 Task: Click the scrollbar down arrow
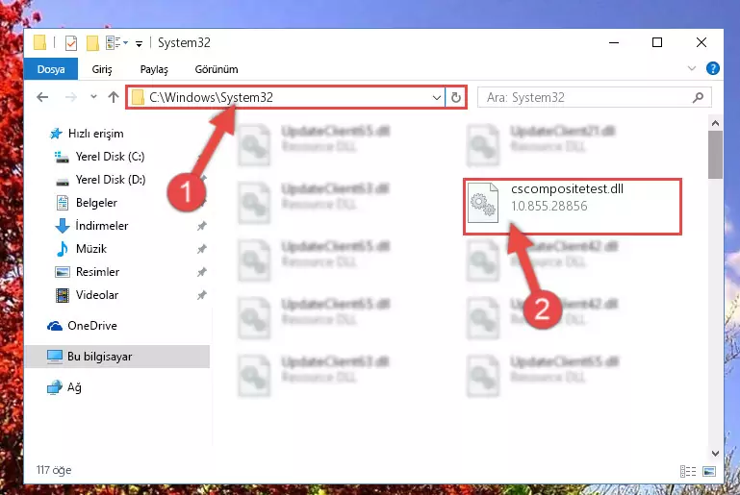(x=715, y=454)
